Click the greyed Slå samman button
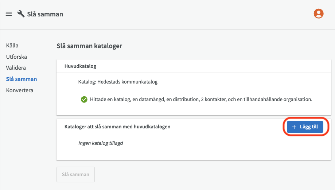Viewport: 335px width, 190px height. [75, 174]
